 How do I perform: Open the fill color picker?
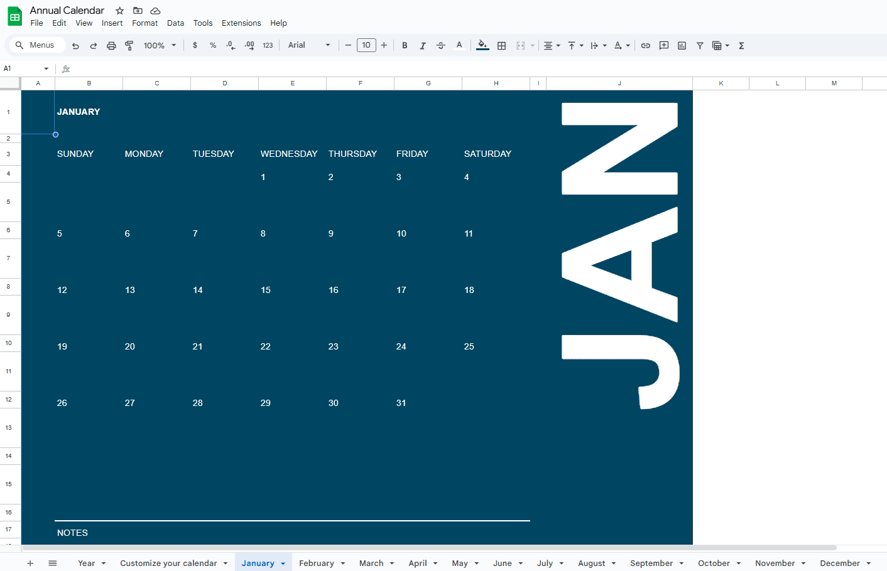[x=482, y=45]
